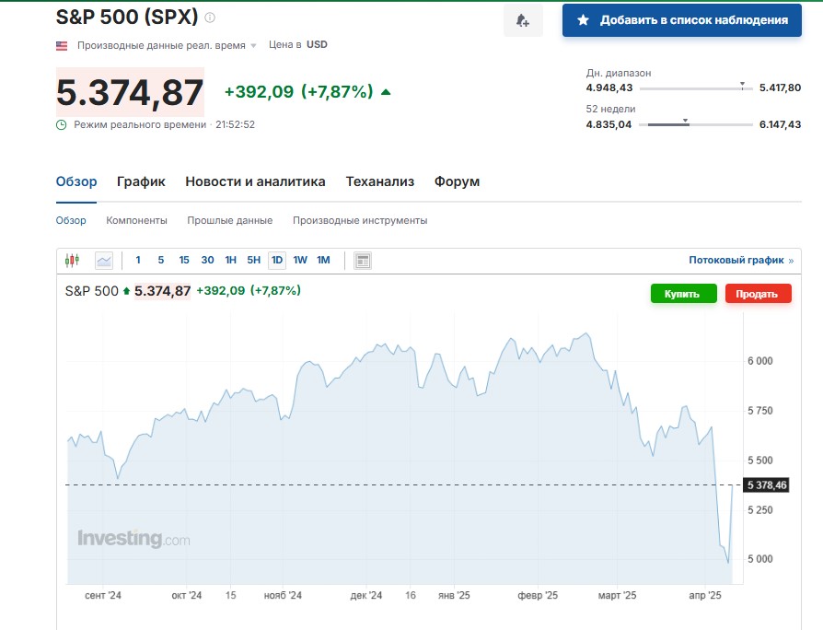Click the US flag icon
823x630 pixels.
click(62, 46)
